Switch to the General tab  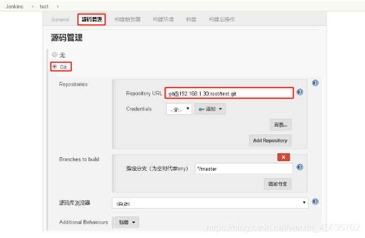pos(60,20)
